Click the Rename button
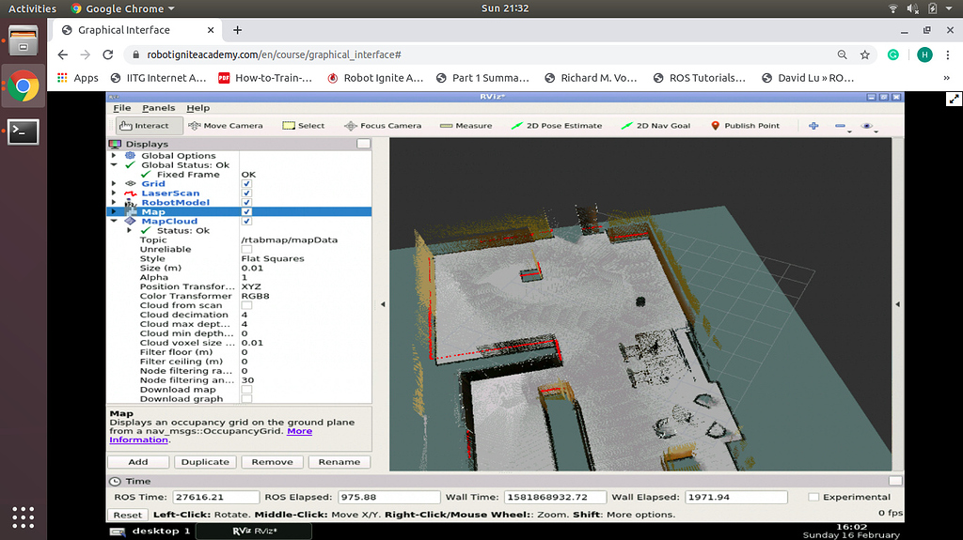The height and width of the screenshot is (540, 963). [x=339, y=461]
